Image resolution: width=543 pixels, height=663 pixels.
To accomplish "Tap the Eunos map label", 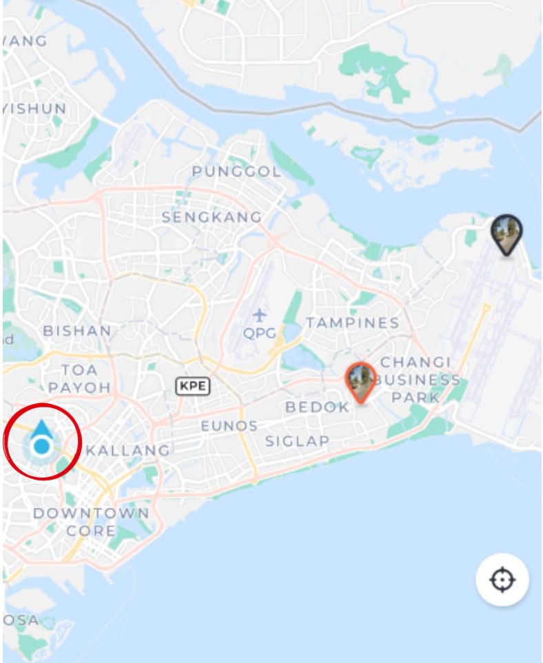I will [229, 426].
